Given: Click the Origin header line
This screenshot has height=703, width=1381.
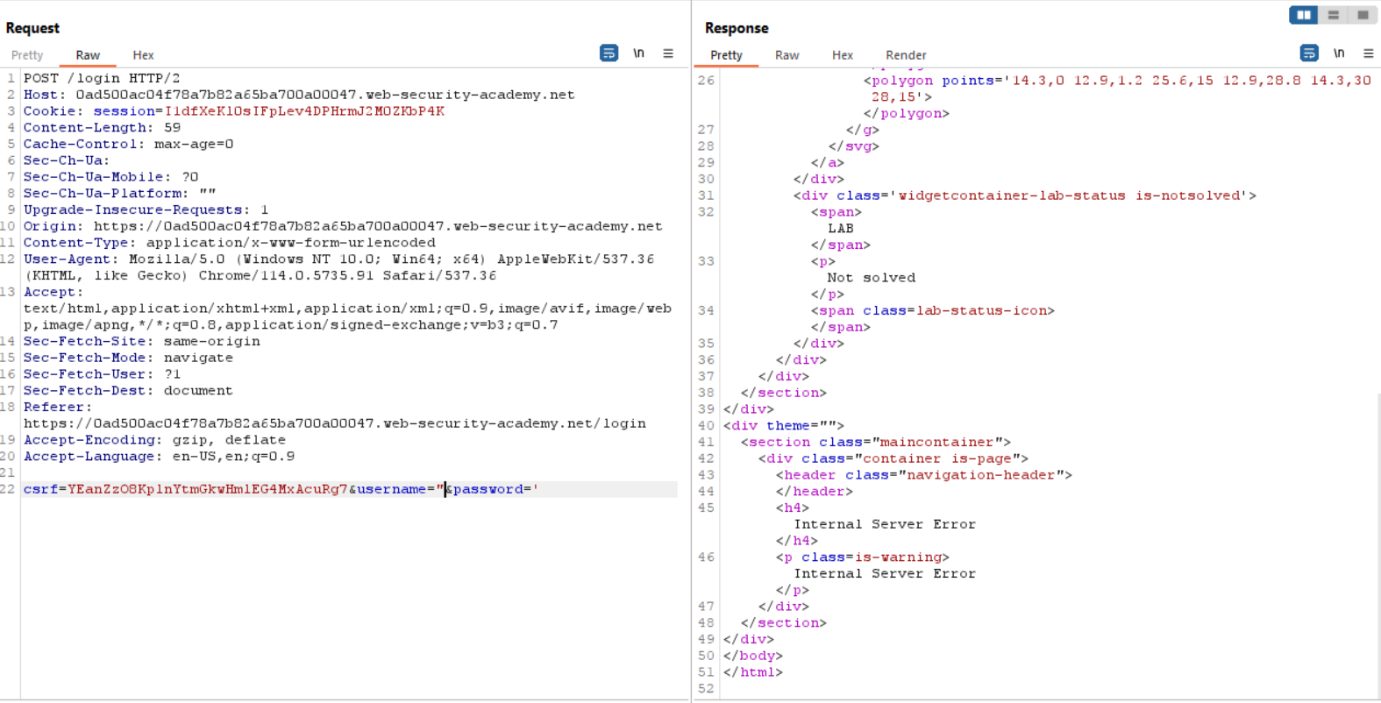Looking at the screenshot, I should click(343, 226).
